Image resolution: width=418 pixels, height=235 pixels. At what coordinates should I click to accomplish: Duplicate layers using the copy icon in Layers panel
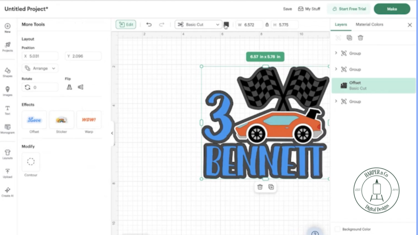coord(349,38)
